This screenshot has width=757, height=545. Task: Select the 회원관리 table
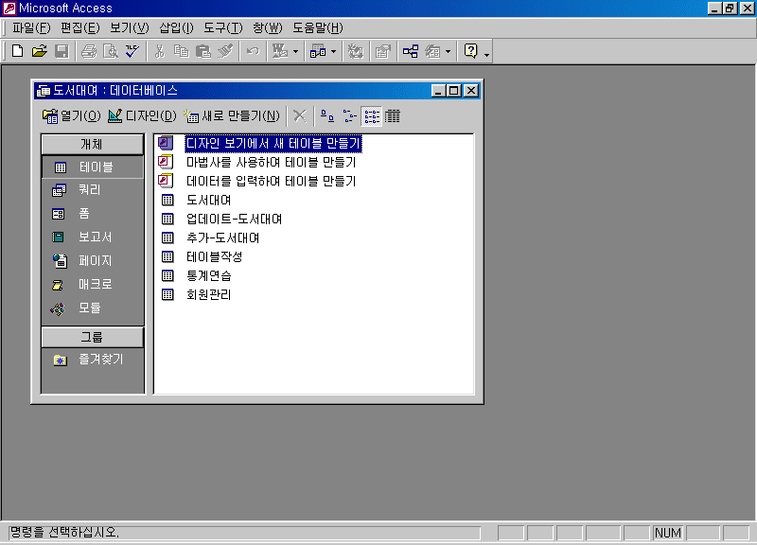pos(208,294)
